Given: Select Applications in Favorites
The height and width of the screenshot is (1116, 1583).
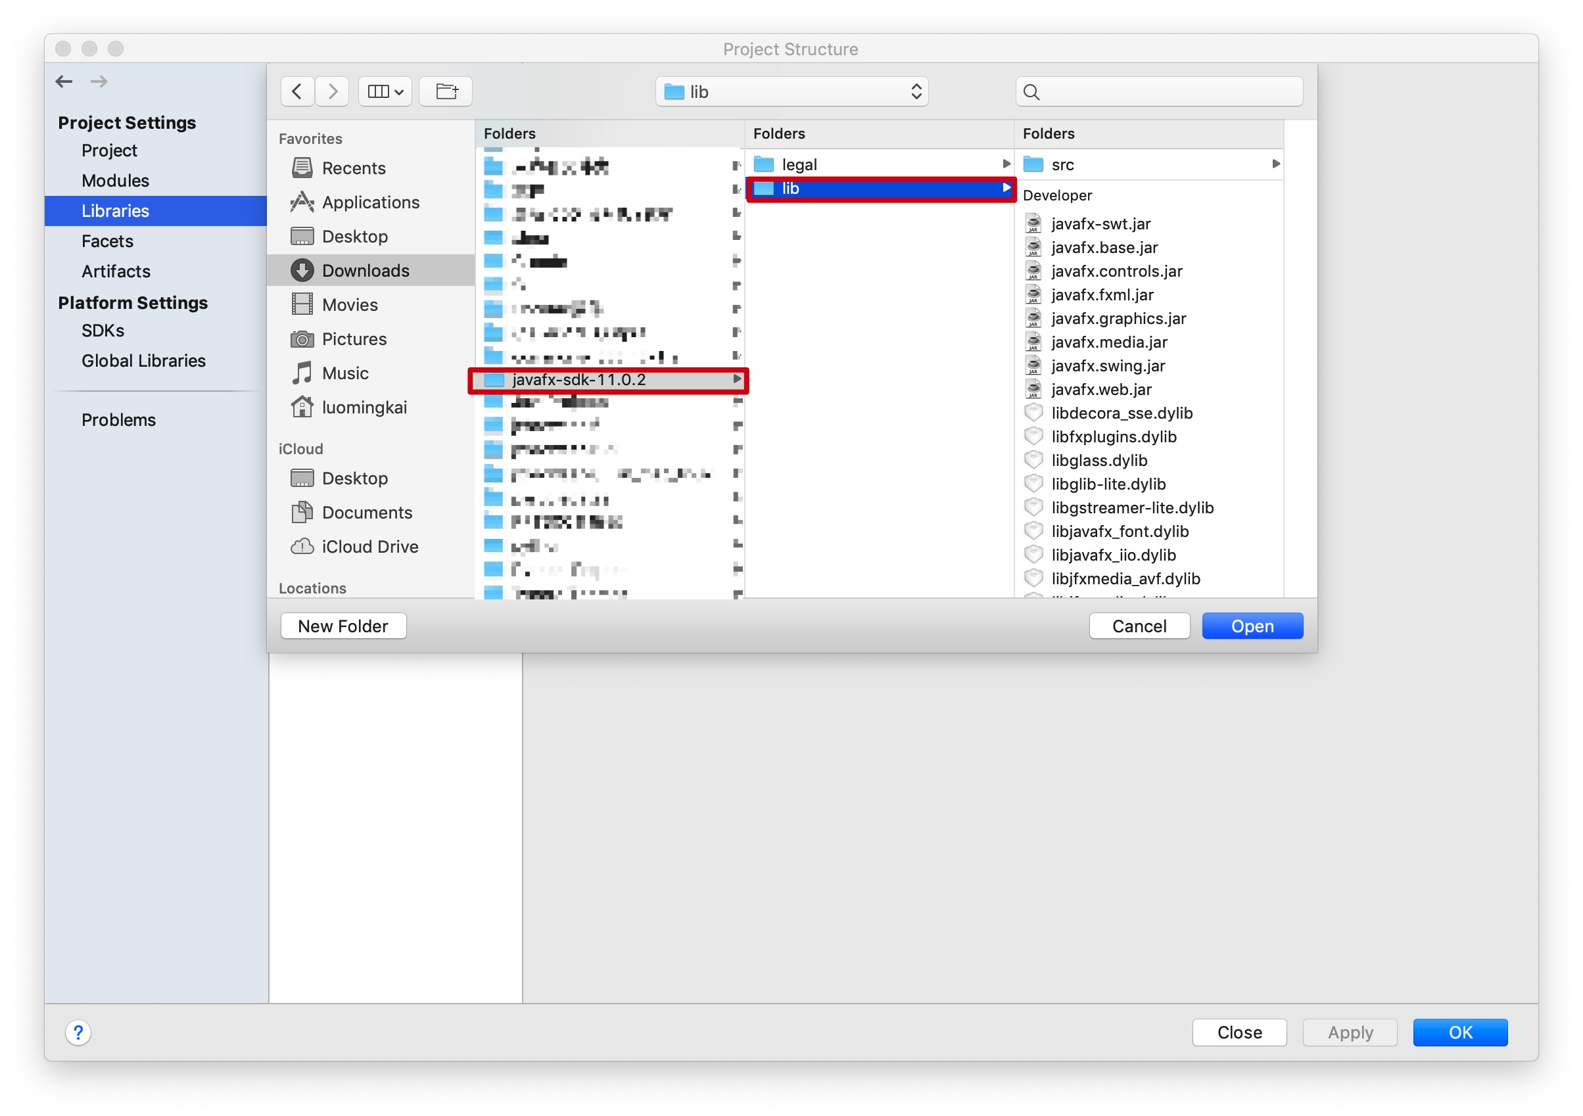Looking at the screenshot, I should 370,202.
